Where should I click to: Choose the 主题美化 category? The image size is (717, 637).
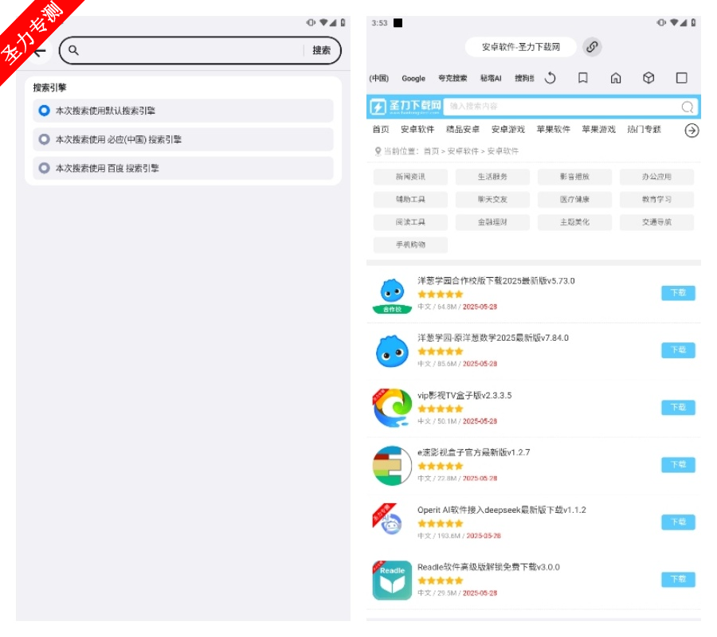click(574, 222)
